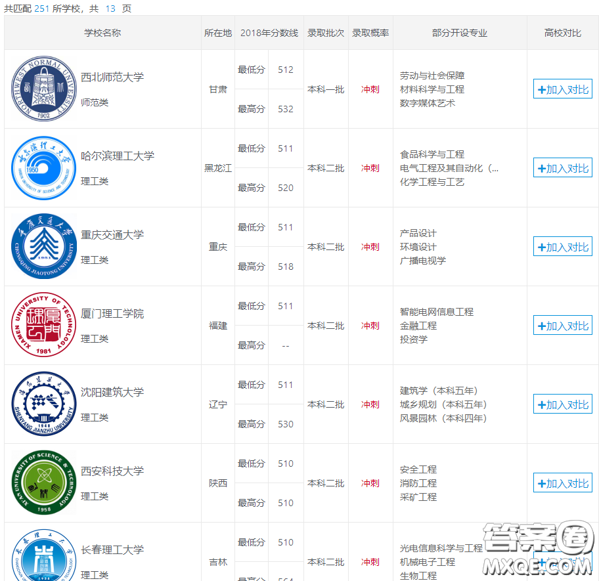
Task: Add 重庆交通大学 to comparison
Action: (563, 247)
